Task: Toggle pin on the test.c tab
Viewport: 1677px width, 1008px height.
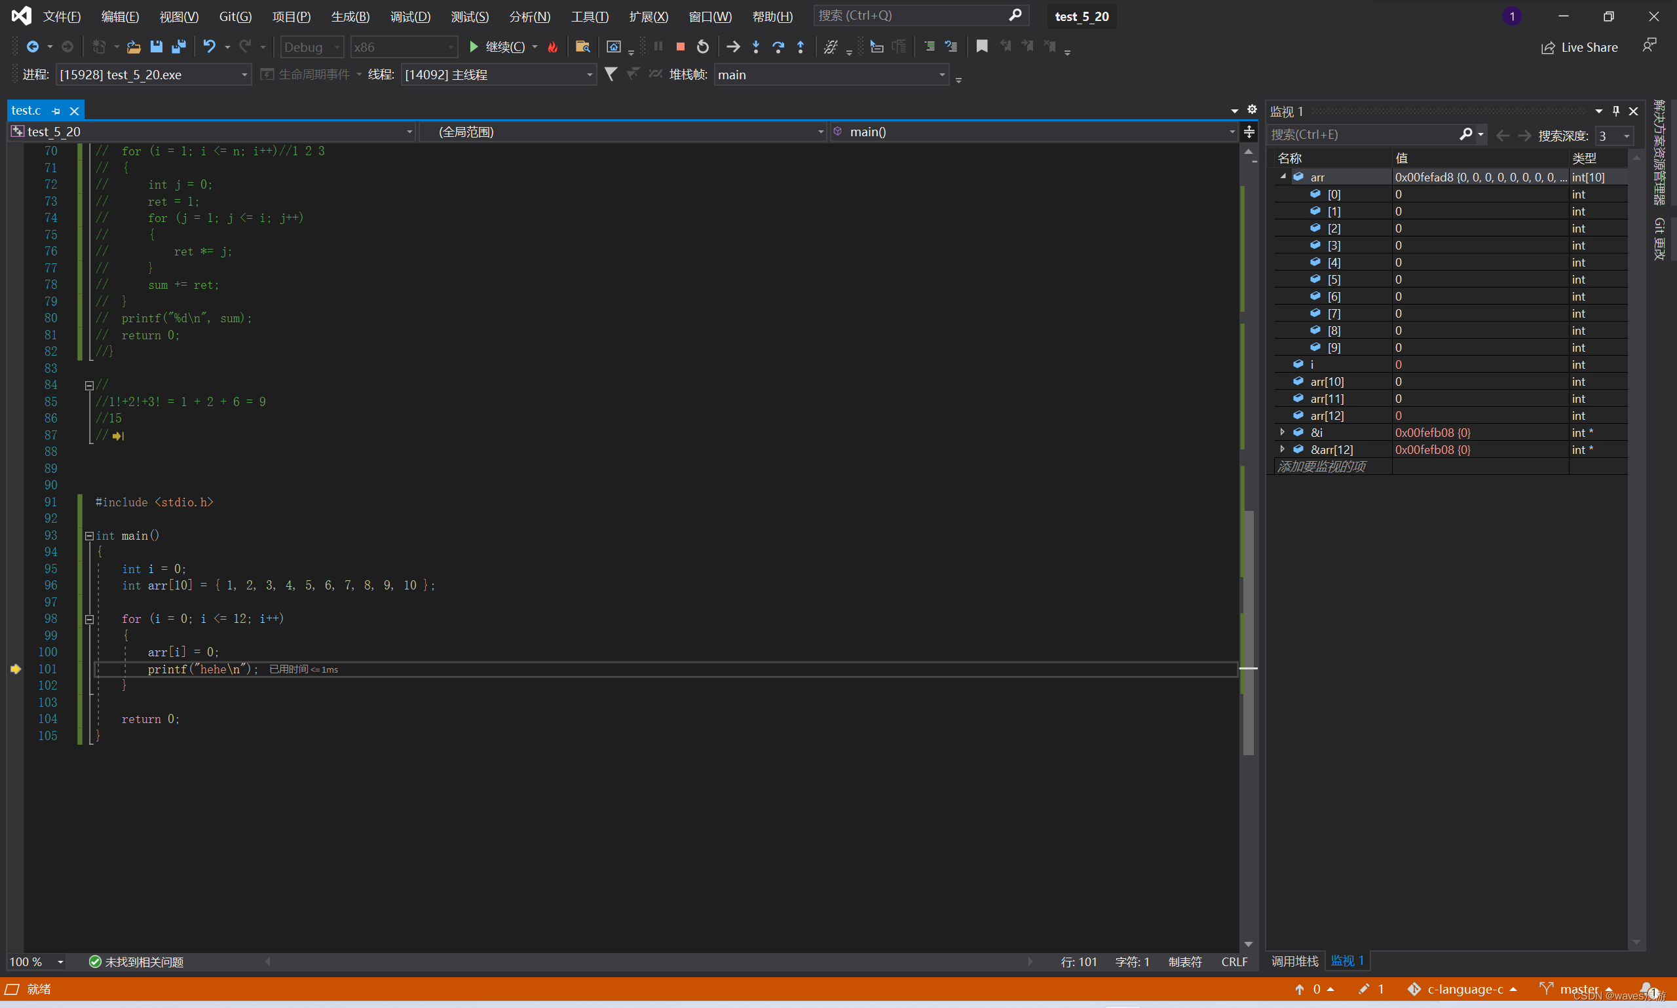Action: [56, 111]
